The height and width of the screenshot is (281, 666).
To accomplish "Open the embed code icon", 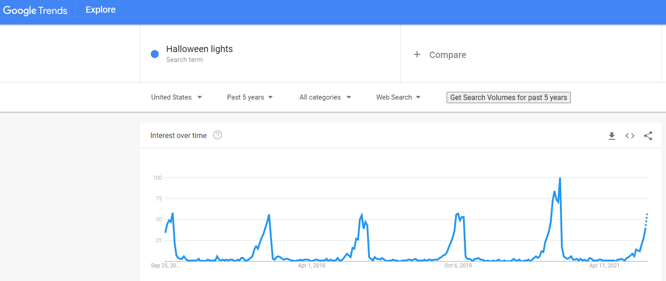I will point(630,136).
